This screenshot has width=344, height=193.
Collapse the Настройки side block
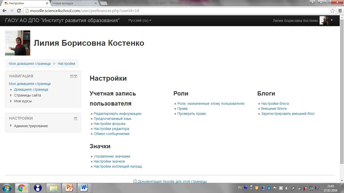(x=76, y=119)
